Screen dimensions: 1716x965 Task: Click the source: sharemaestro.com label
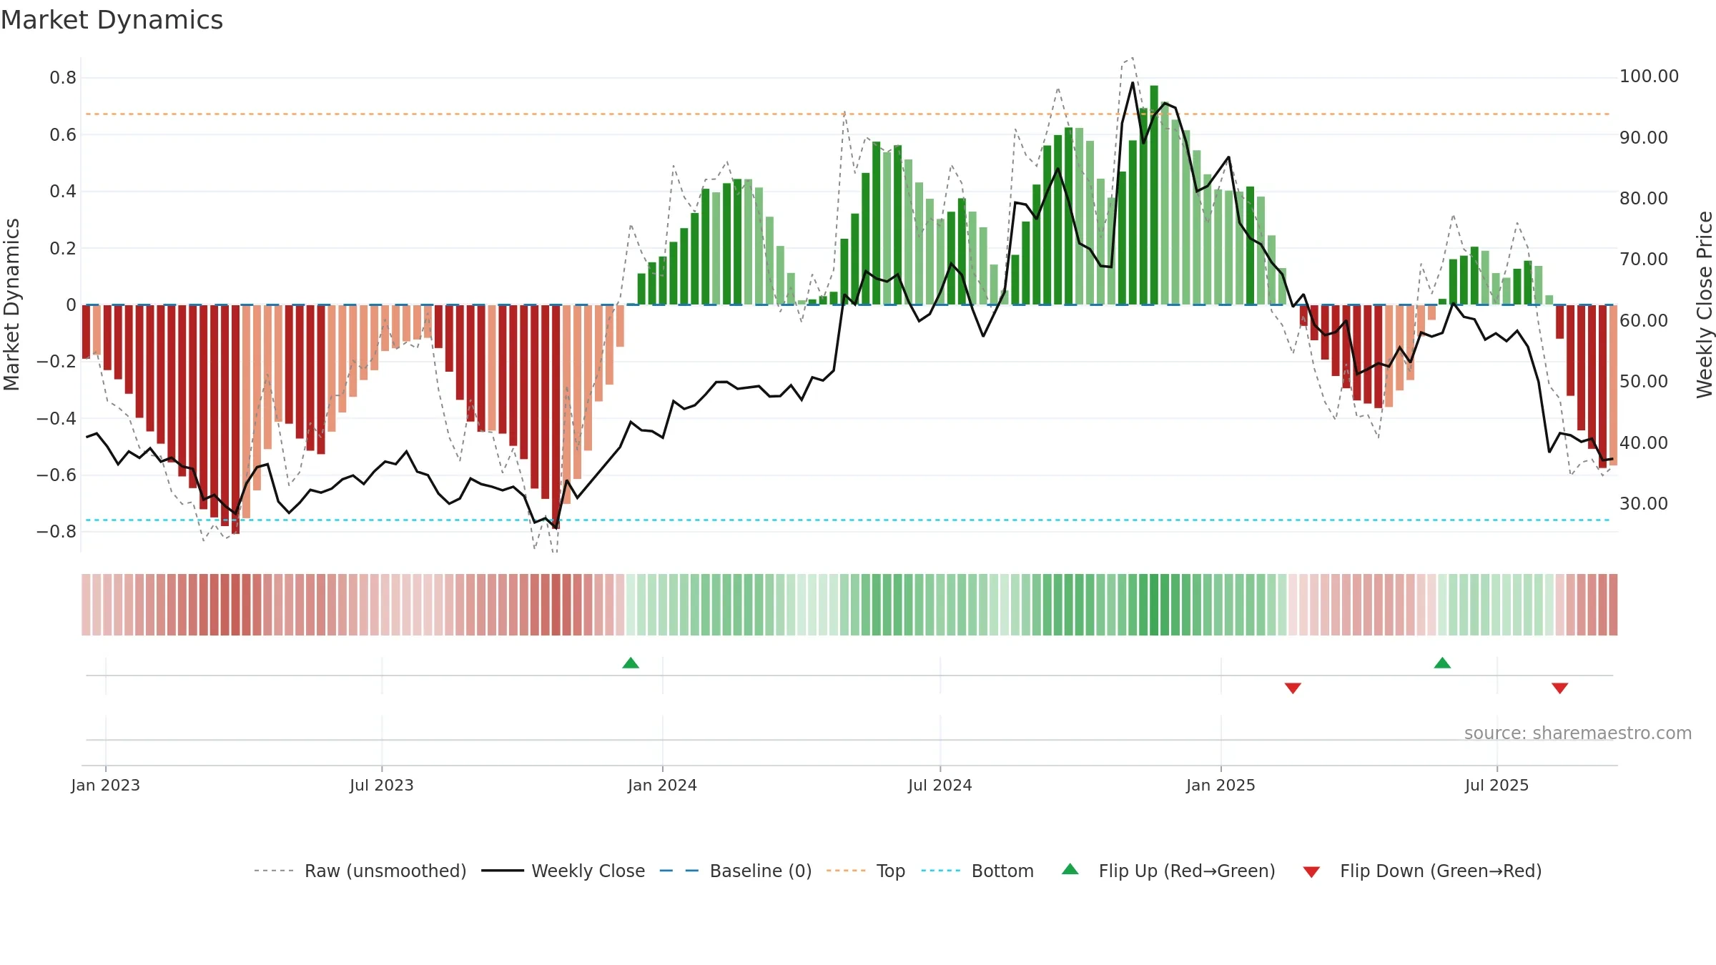(1578, 733)
